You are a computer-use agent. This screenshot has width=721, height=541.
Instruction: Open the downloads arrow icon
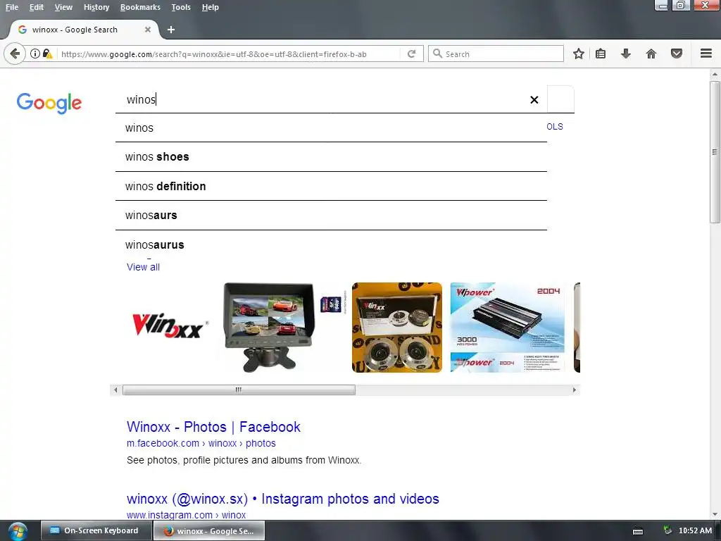pyautogui.click(x=626, y=54)
